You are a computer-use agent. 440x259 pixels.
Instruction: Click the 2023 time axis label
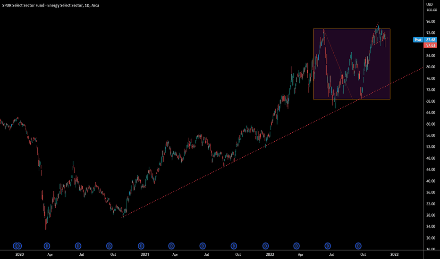click(394, 254)
